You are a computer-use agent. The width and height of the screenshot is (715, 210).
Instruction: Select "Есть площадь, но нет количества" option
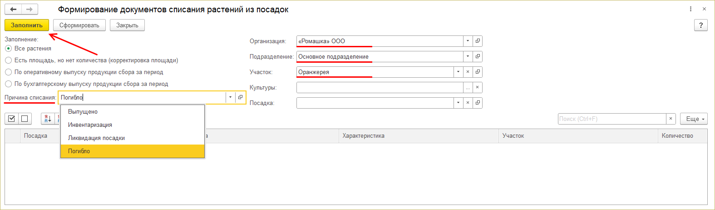click(9, 60)
